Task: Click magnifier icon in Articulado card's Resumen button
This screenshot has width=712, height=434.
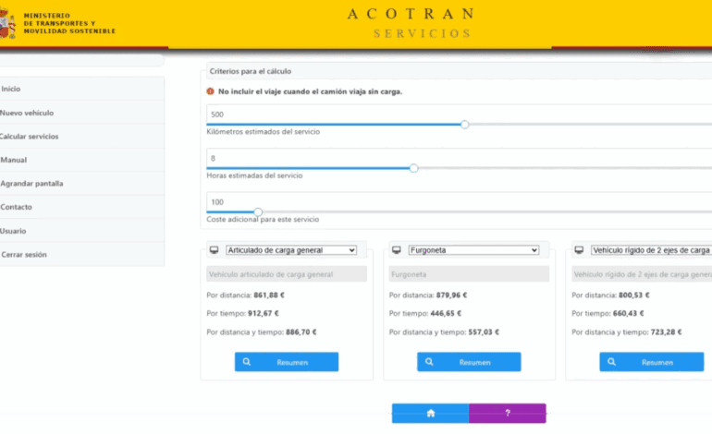Action: [x=247, y=362]
